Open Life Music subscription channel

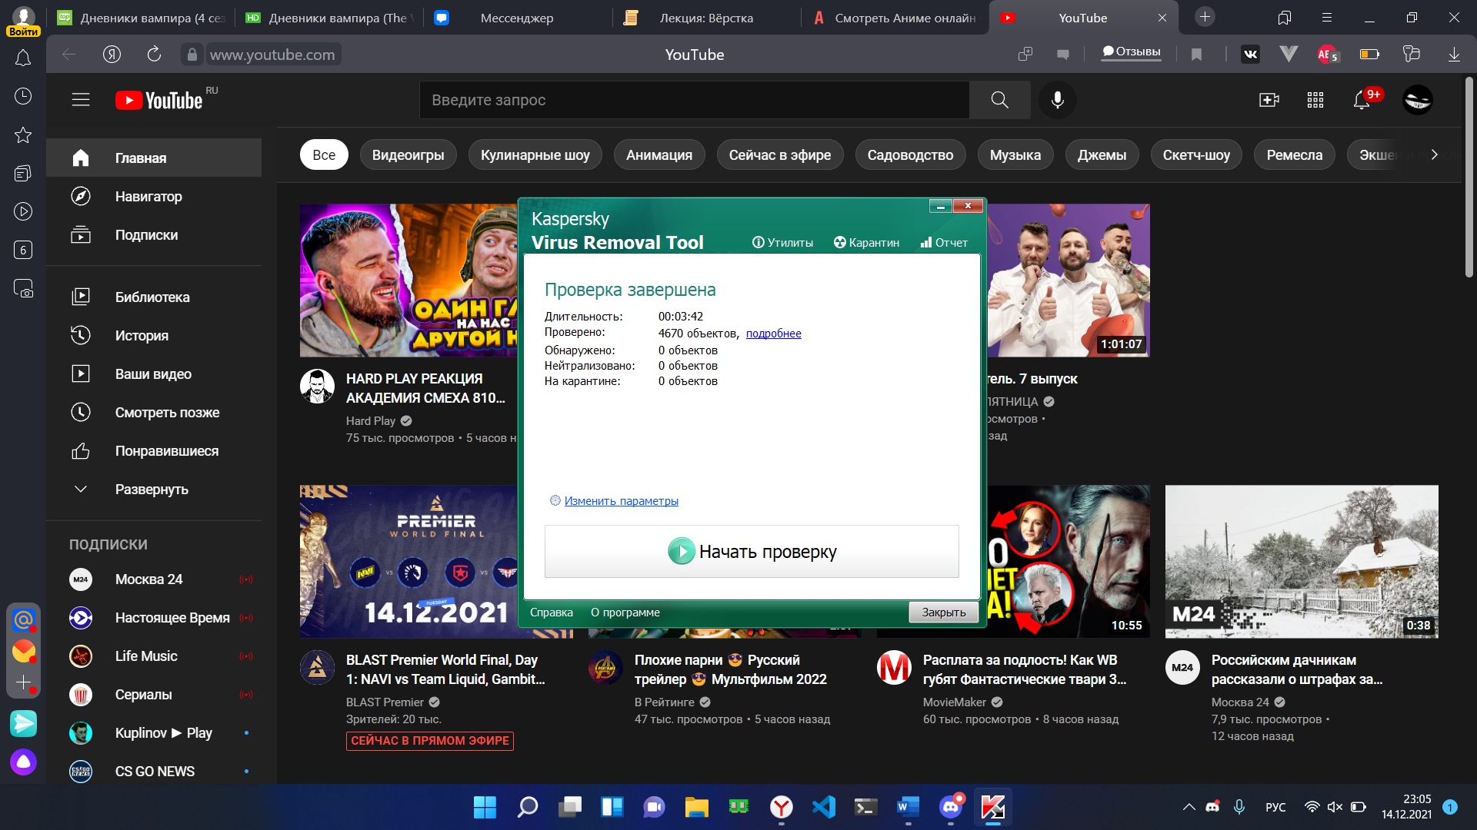tap(154, 656)
